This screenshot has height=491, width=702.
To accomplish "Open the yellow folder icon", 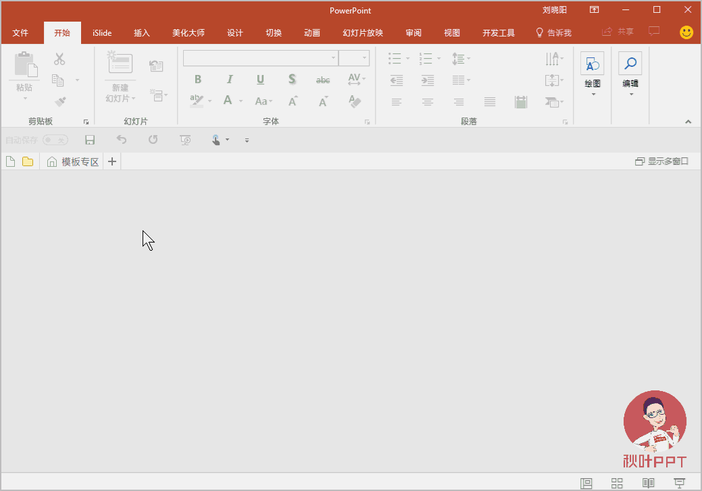I will pos(28,161).
